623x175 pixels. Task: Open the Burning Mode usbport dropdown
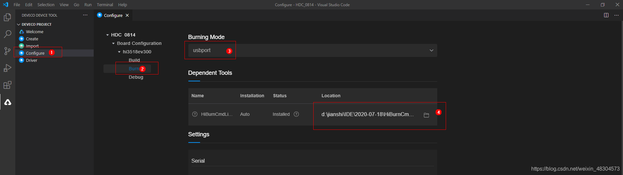click(313, 50)
